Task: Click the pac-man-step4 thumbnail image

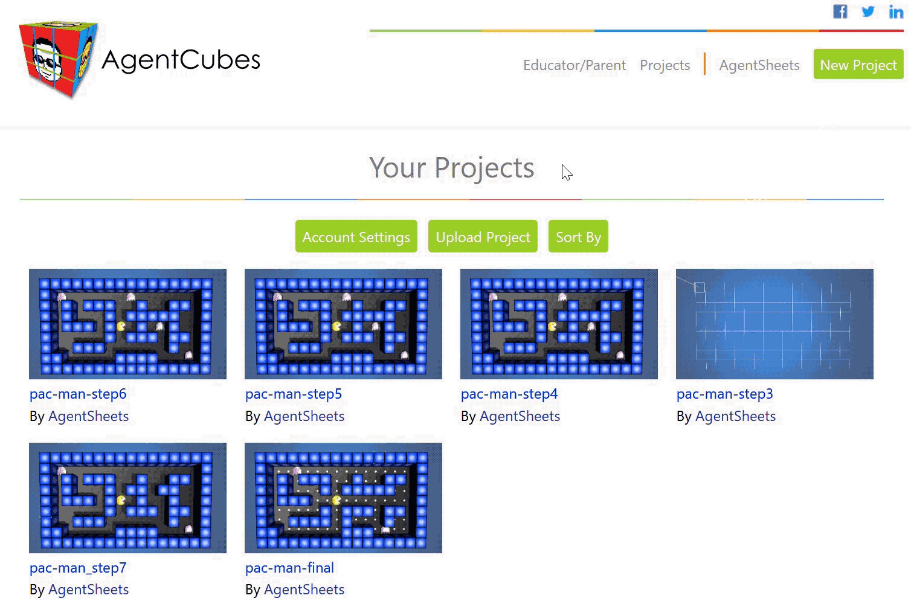Action: 559,324
